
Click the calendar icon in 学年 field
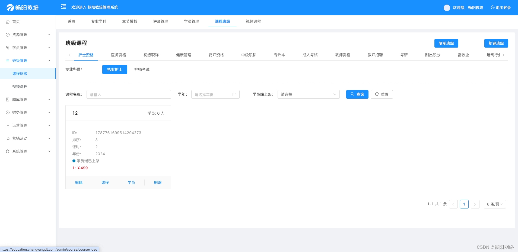(x=234, y=94)
